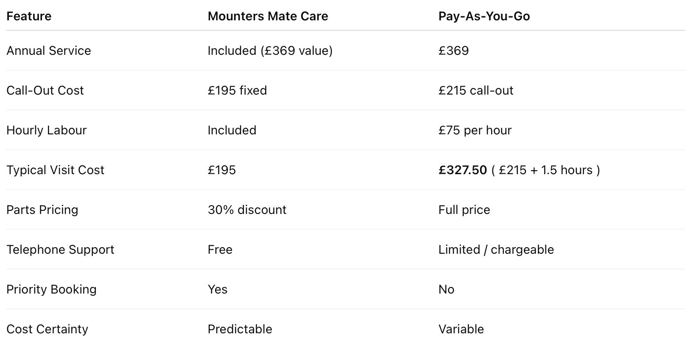Select the Limited / chargeable cell
This screenshot has height=351, width=694.
tap(496, 250)
